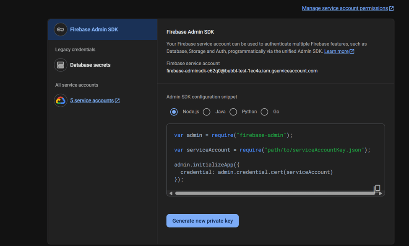Switch to the Firebase Admin SDK section
Image resolution: width=409 pixels, height=246 pixels.
[94, 29]
